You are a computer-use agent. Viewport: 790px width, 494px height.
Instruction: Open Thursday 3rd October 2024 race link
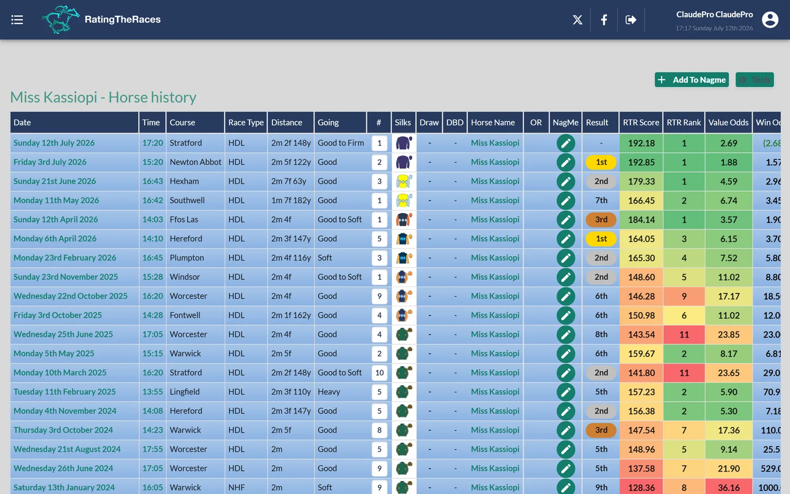[63, 430]
